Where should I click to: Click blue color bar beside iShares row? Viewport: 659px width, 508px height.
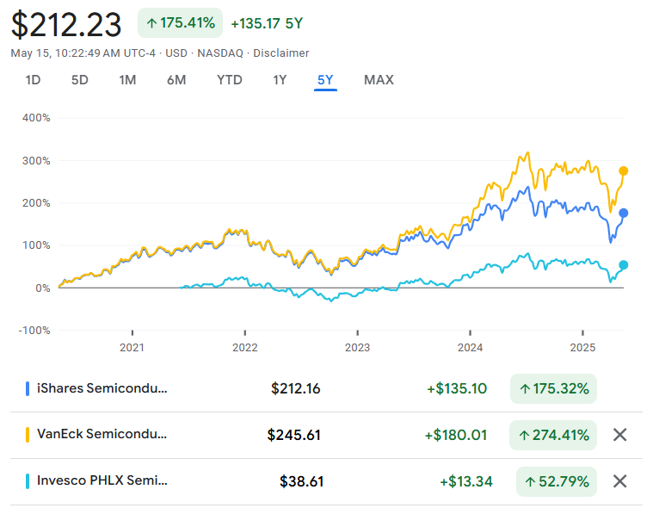(x=28, y=388)
